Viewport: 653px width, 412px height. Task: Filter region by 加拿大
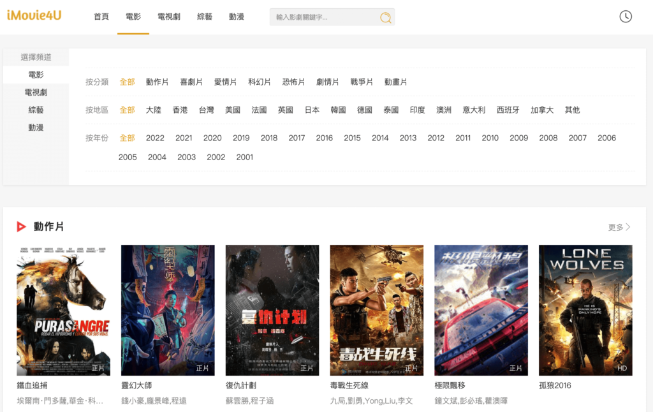coord(542,110)
